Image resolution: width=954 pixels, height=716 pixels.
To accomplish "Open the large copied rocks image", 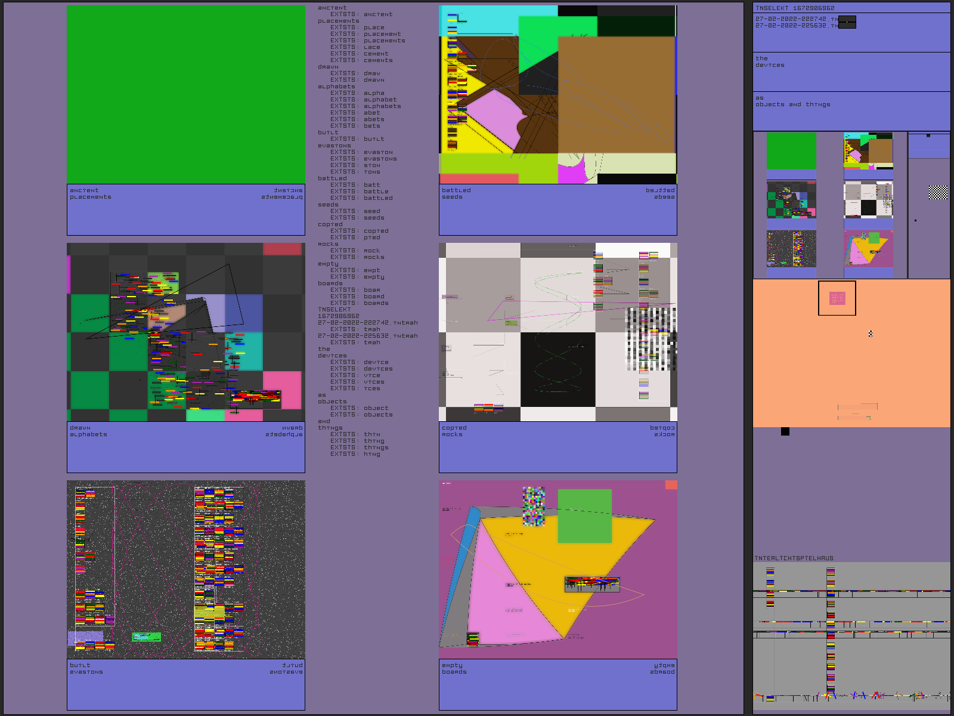I will tap(558, 332).
